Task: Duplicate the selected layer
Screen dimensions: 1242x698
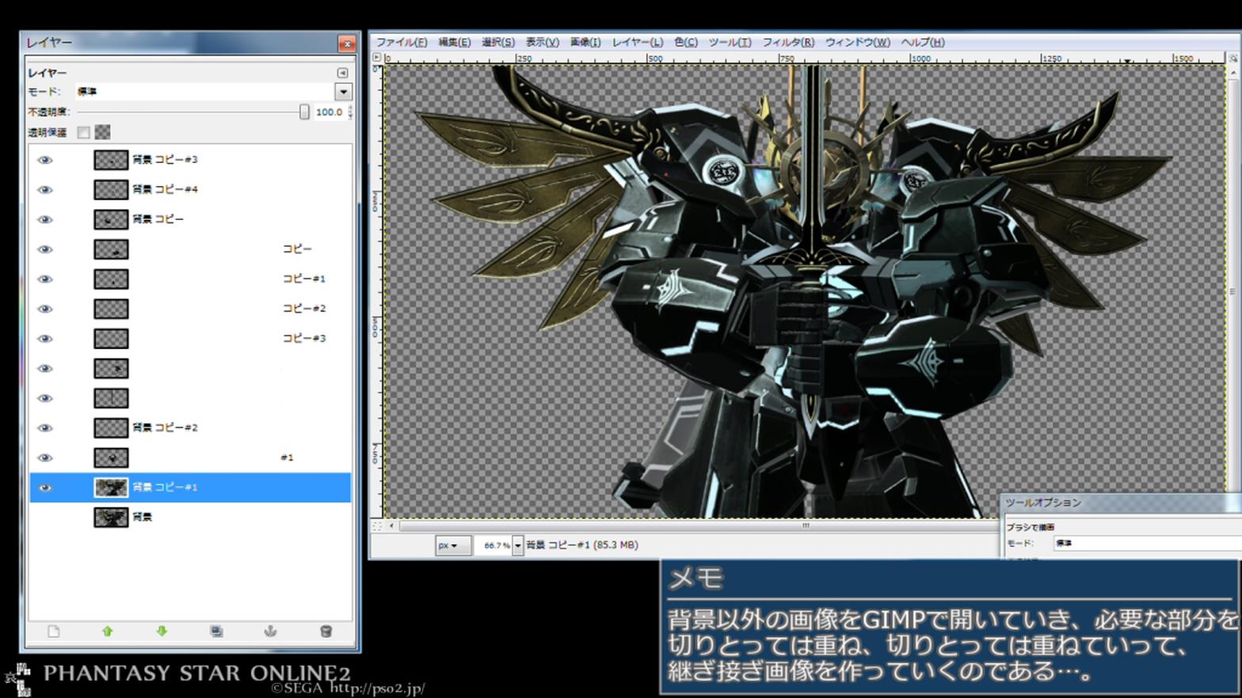Action: coord(216,632)
